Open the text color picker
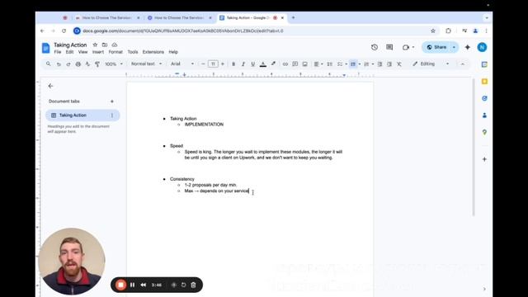Viewport: 528px width, 297px height. (263, 64)
